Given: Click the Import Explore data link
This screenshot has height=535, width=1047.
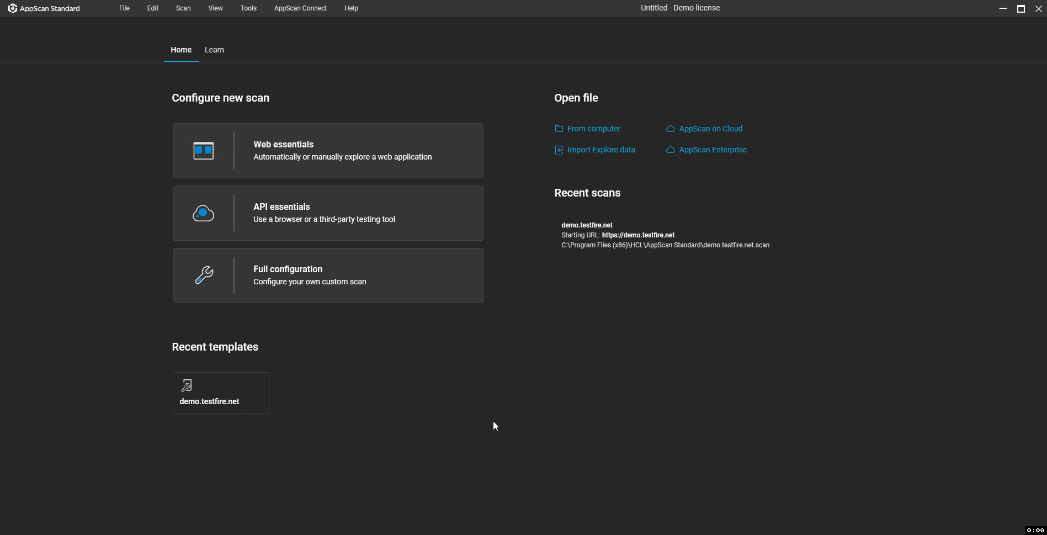Looking at the screenshot, I should (601, 150).
